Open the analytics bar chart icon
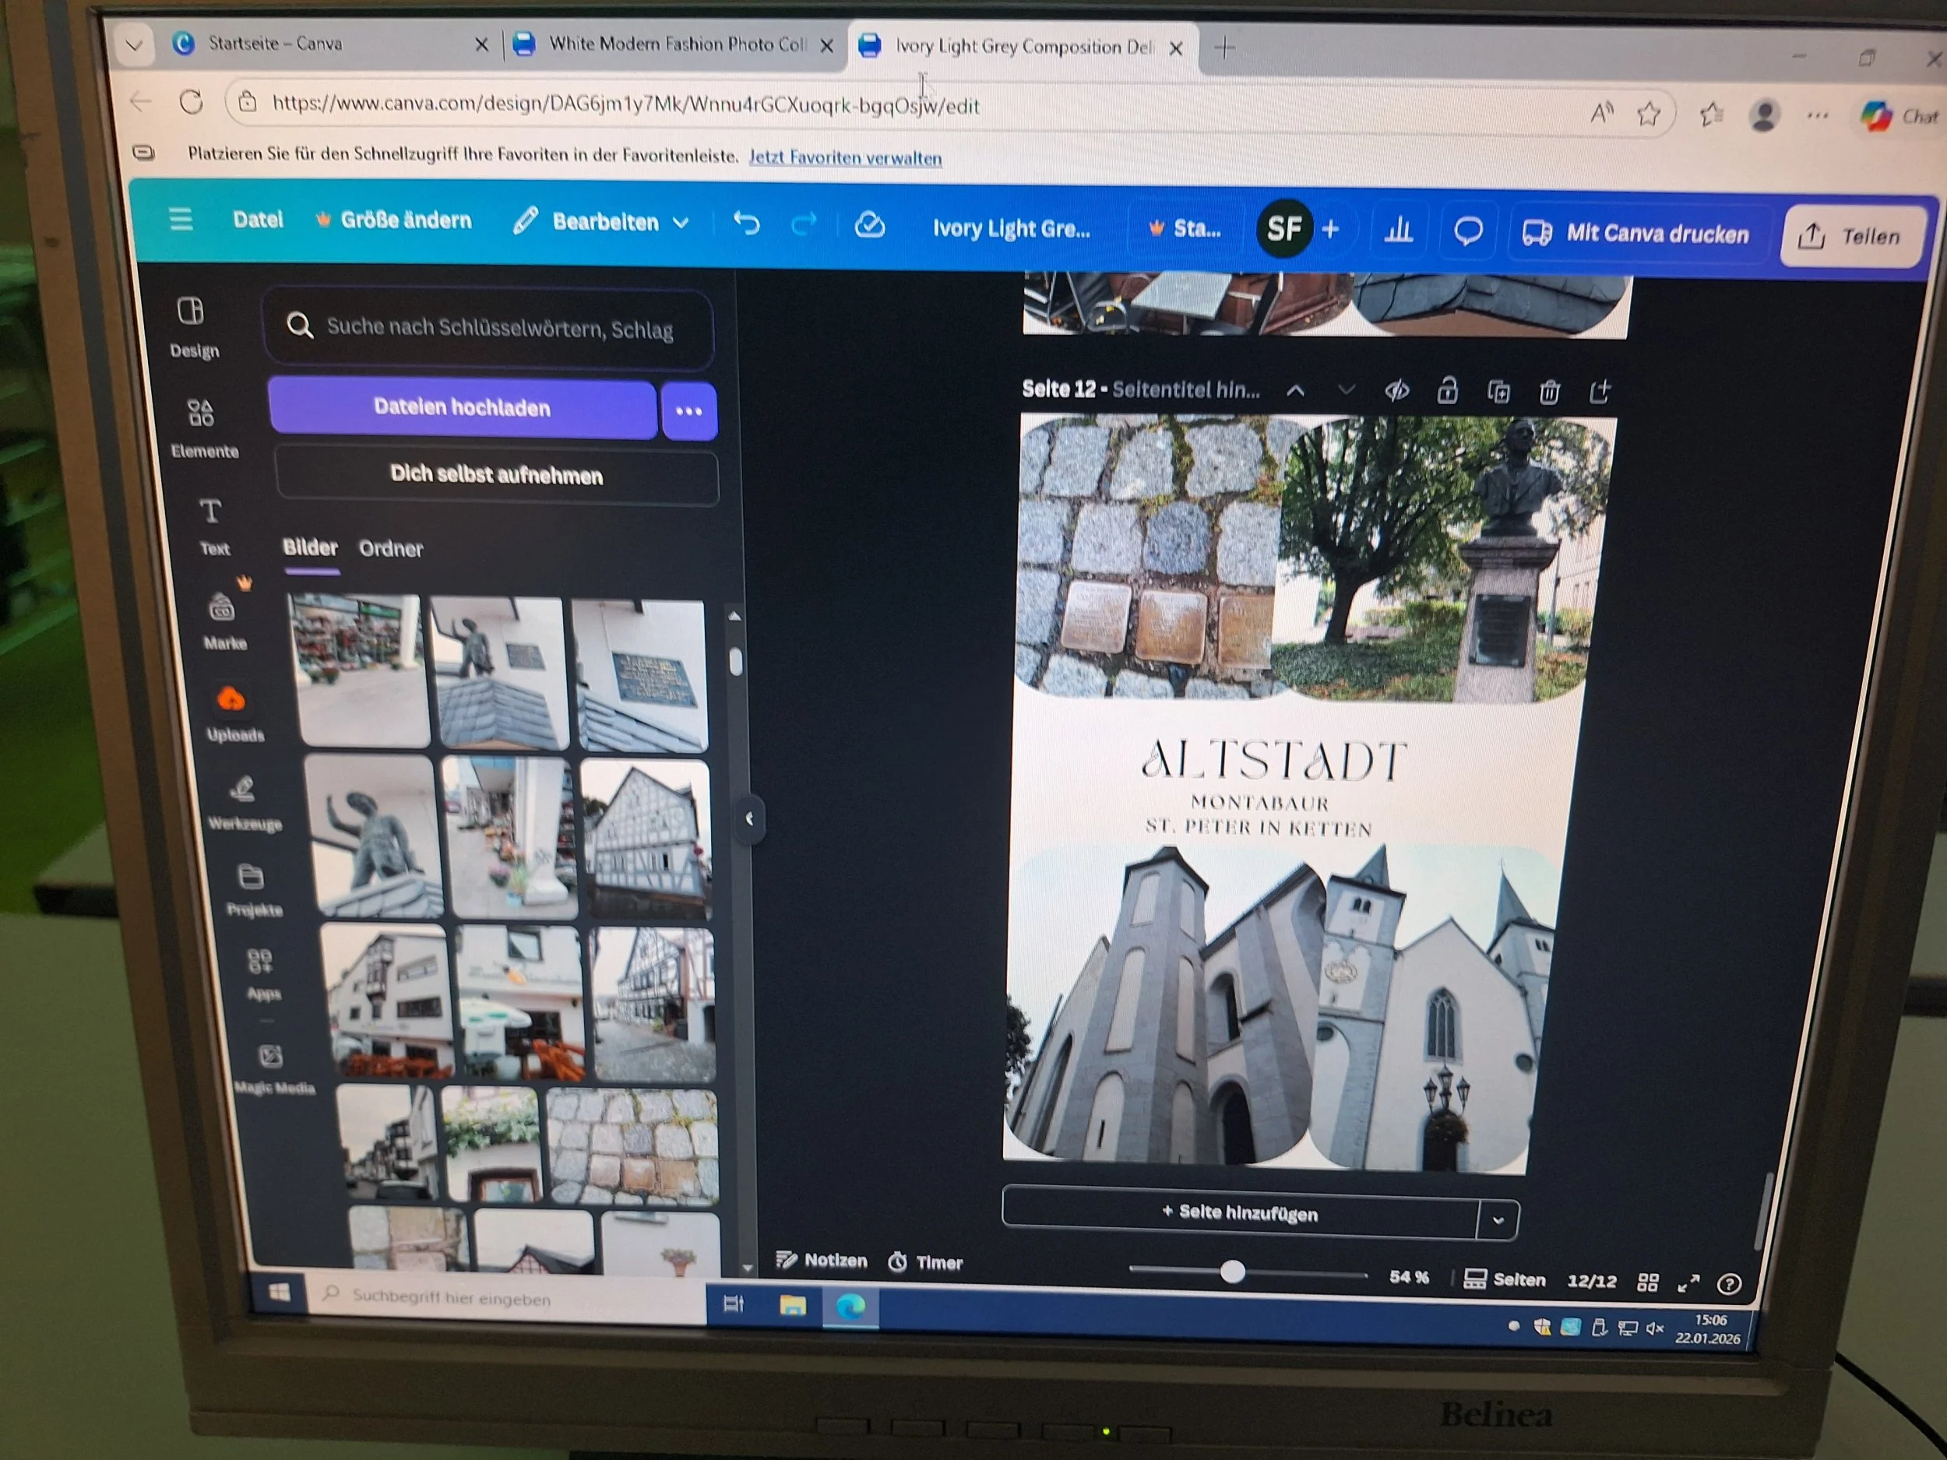This screenshot has height=1460, width=1947. point(1398,231)
